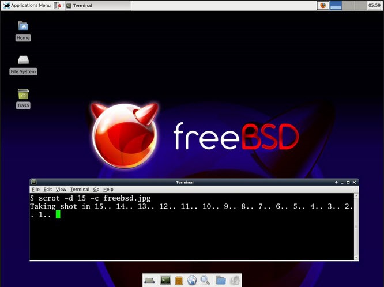
Task: Click the Show Desktop icon in bottom dock
Action: pyautogui.click(x=149, y=280)
